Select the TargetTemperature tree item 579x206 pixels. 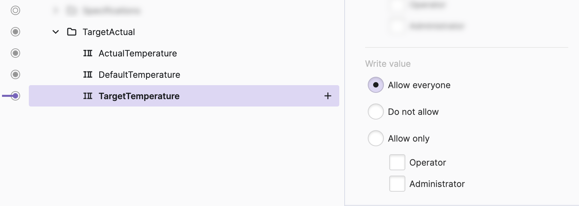(x=139, y=96)
